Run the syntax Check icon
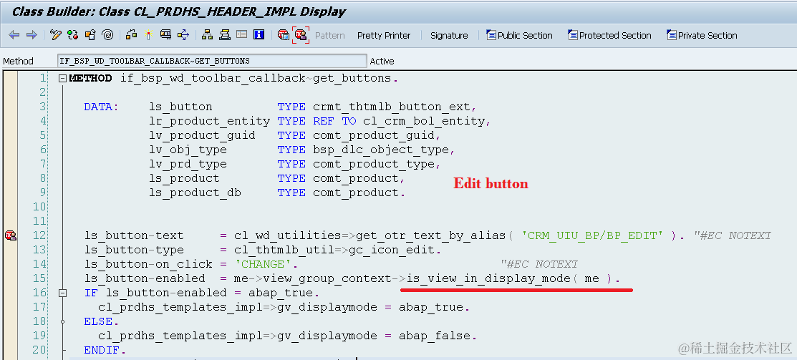 pyautogui.click(x=131, y=35)
